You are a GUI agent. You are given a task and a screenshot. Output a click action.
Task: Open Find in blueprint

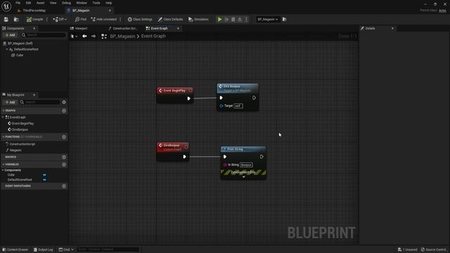(x=81, y=19)
